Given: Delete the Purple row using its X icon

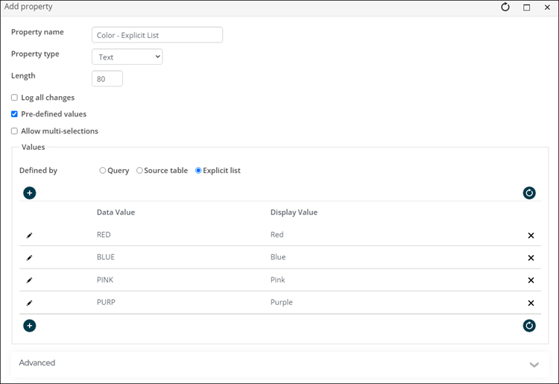Looking at the screenshot, I should (x=531, y=303).
